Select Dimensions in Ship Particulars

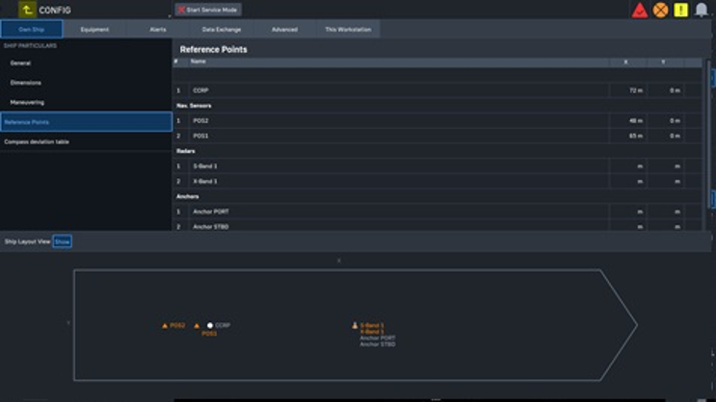86,83
